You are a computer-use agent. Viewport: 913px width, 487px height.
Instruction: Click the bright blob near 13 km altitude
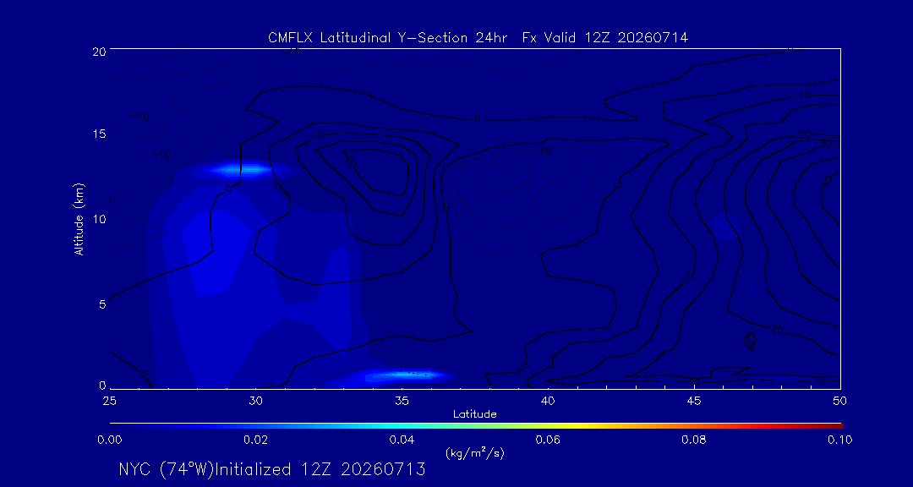244,170
